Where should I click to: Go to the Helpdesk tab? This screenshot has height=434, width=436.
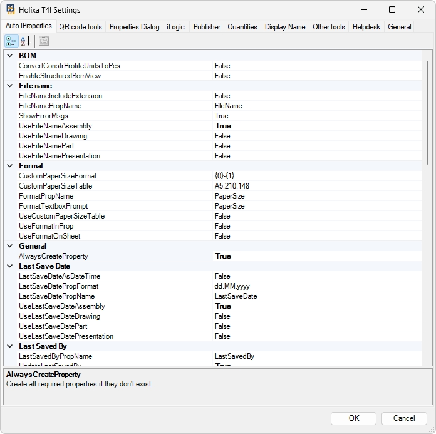click(366, 27)
